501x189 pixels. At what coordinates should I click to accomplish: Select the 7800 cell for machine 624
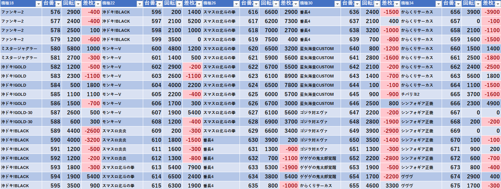(289, 85)
